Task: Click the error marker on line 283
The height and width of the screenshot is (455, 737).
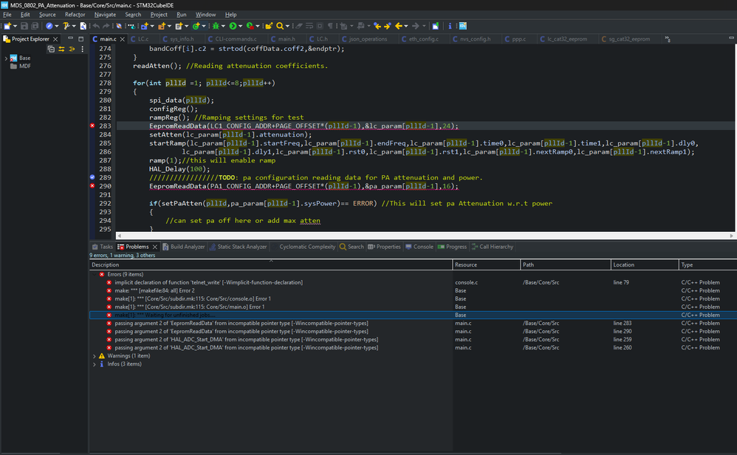Action: (x=92, y=126)
